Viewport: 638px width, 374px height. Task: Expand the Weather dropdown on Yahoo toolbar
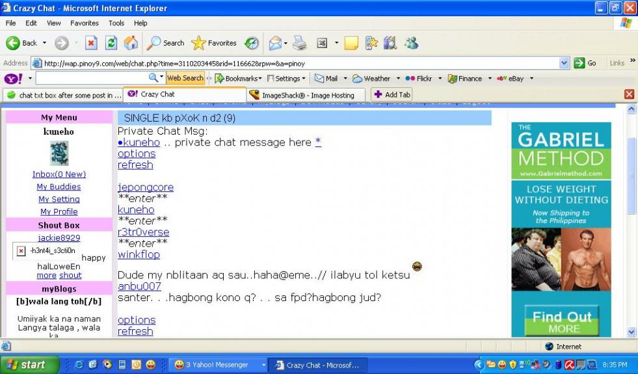398,79
